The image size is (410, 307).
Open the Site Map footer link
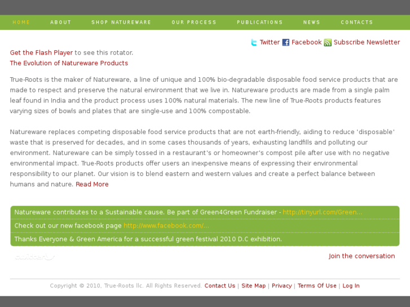(x=253, y=286)
